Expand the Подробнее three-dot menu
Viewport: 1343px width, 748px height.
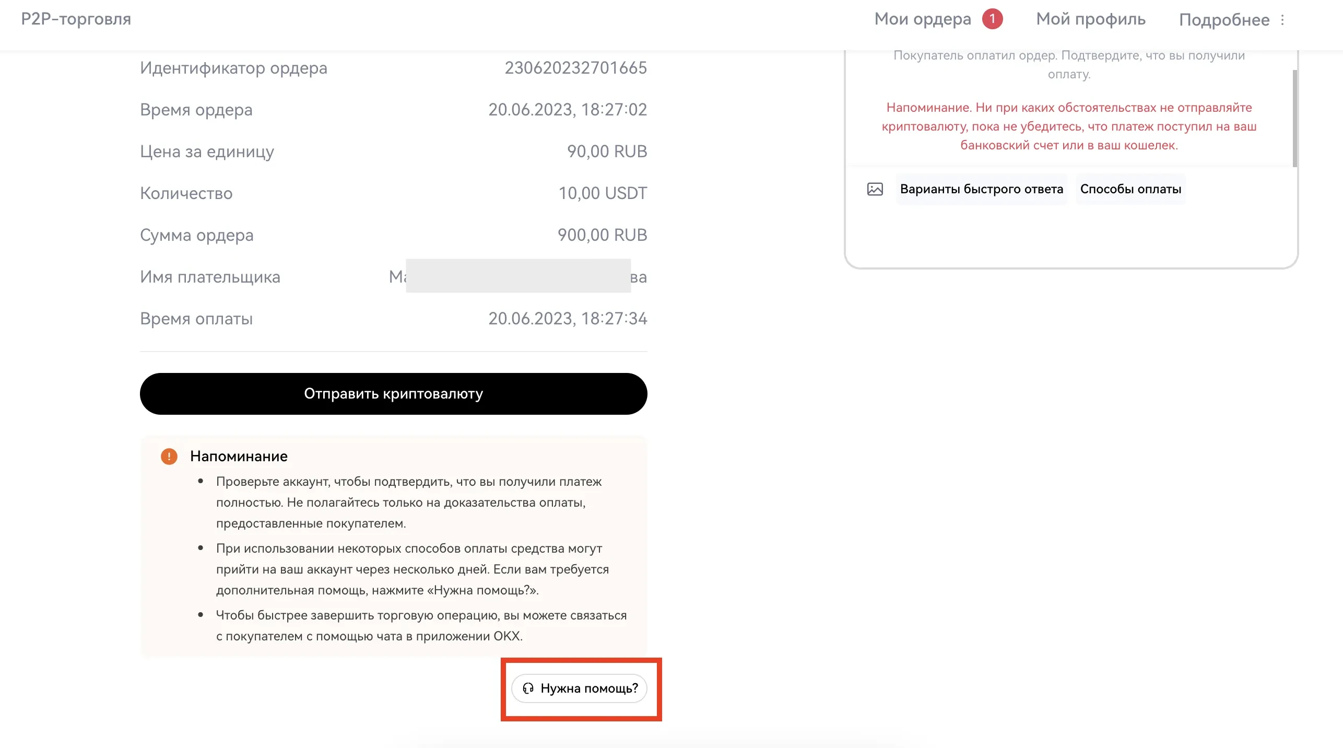[x=1282, y=20]
